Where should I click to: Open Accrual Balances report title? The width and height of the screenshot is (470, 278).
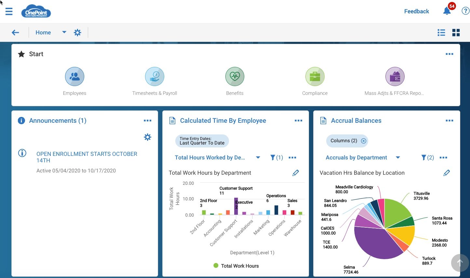[356, 120]
